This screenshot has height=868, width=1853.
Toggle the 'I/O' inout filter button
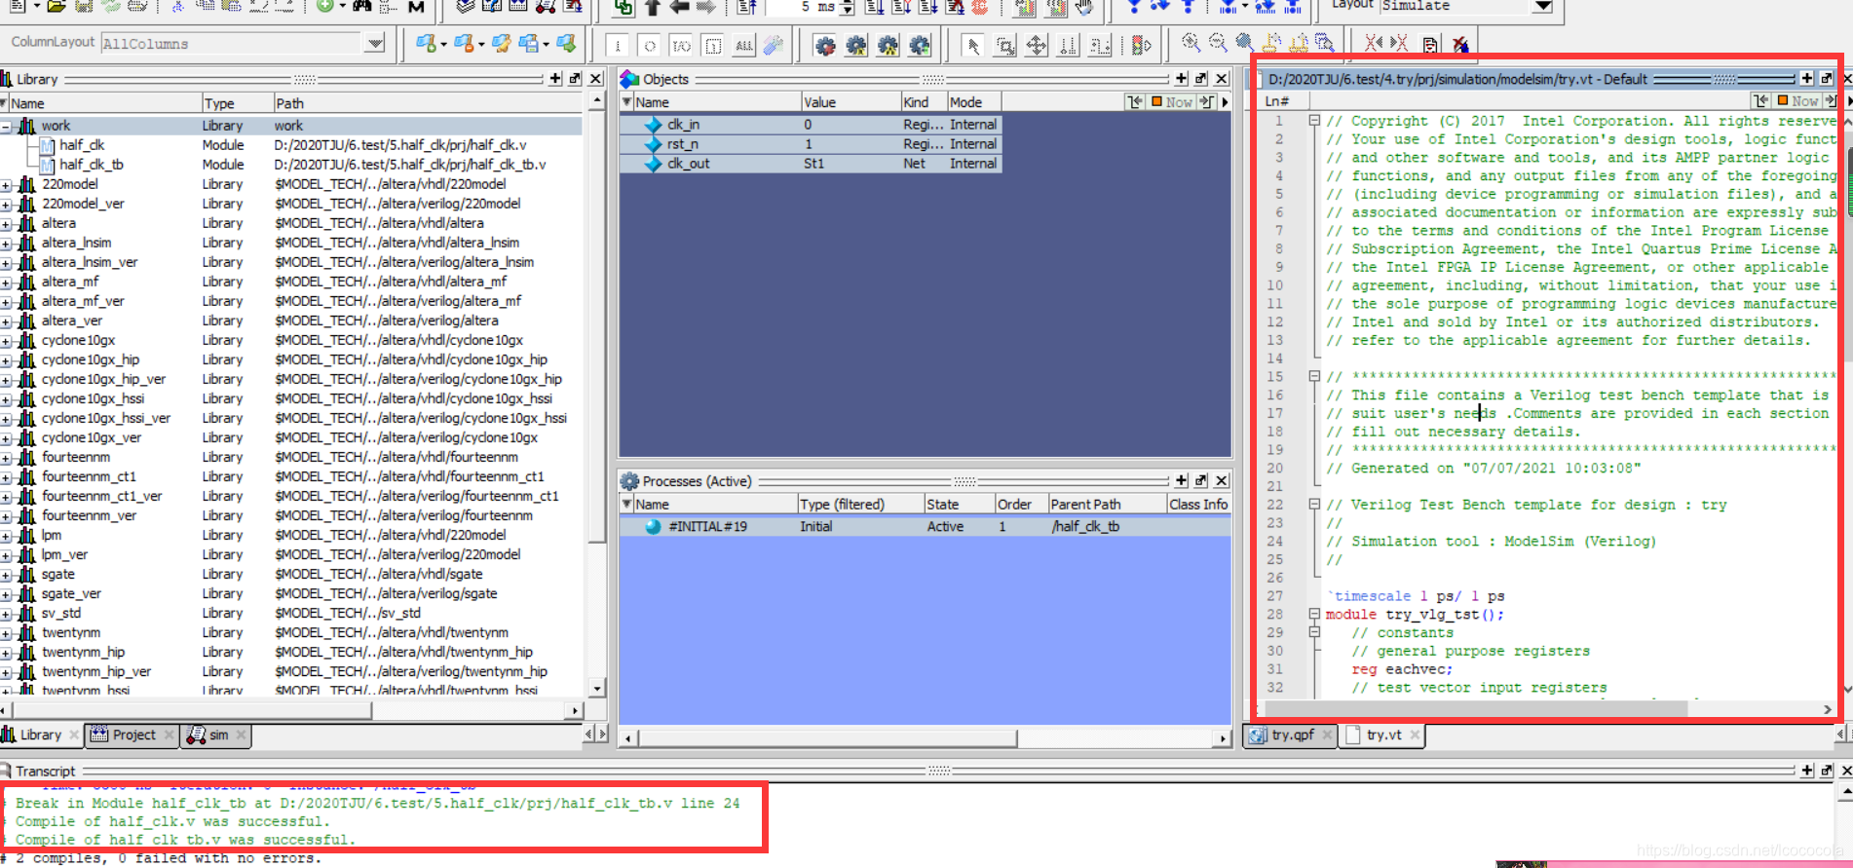click(x=682, y=46)
